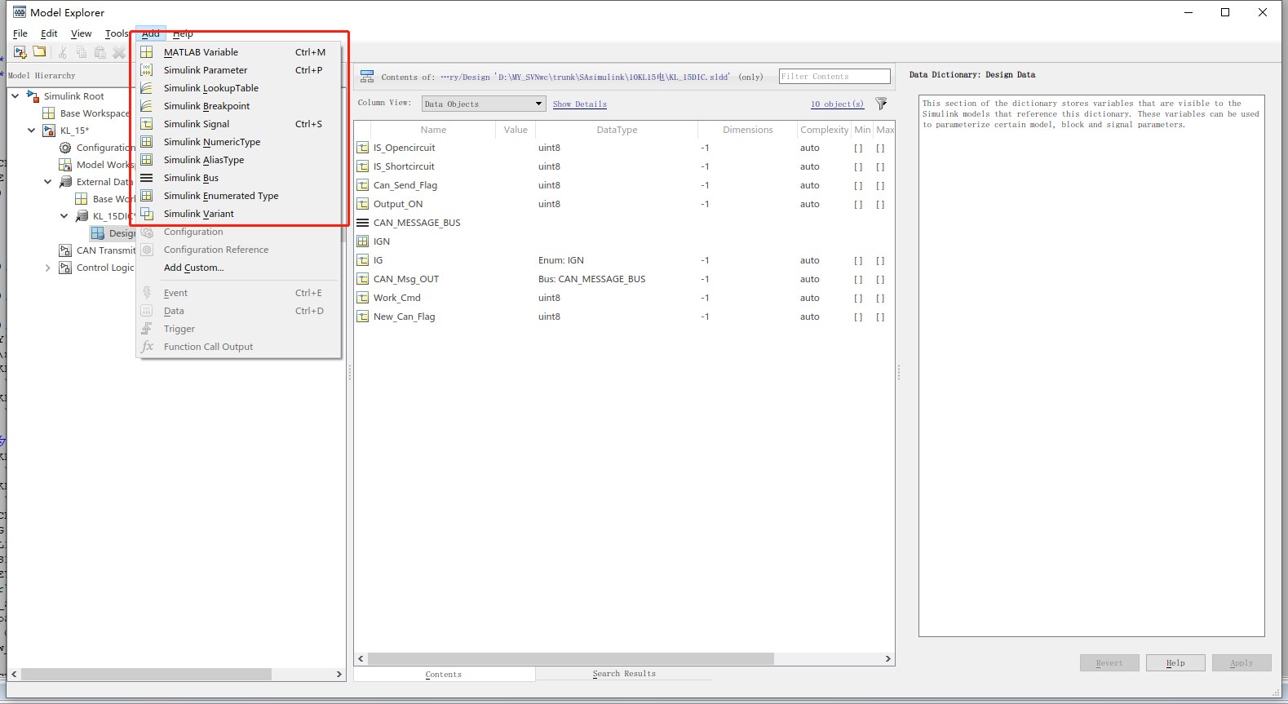The image size is (1288, 704).
Task: Select the CAN_Msg_OUT signal row icon
Action: [x=363, y=279]
